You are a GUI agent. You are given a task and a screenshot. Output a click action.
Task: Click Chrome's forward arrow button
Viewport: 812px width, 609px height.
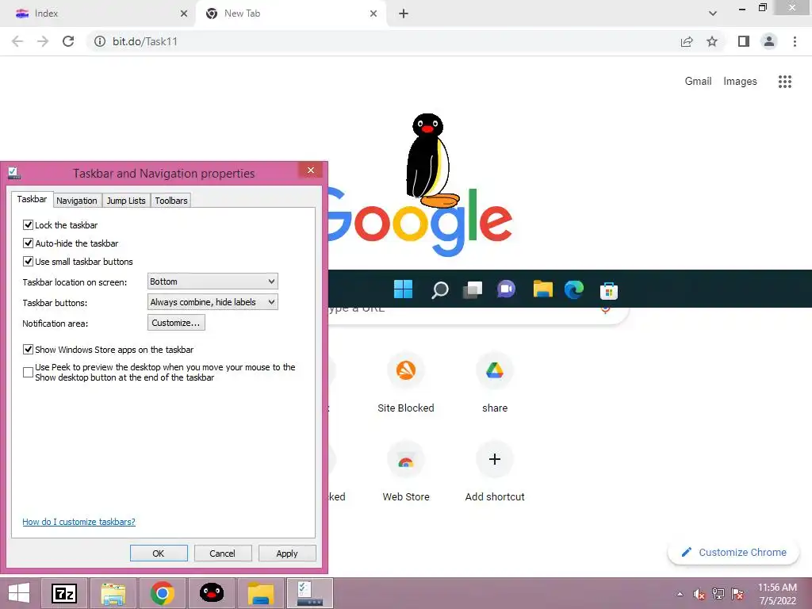click(x=43, y=41)
